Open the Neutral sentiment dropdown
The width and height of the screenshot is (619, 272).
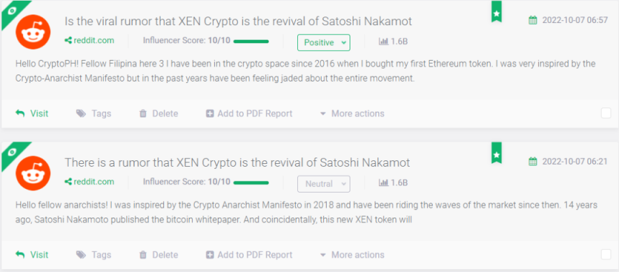pyautogui.click(x=324, y=184)
